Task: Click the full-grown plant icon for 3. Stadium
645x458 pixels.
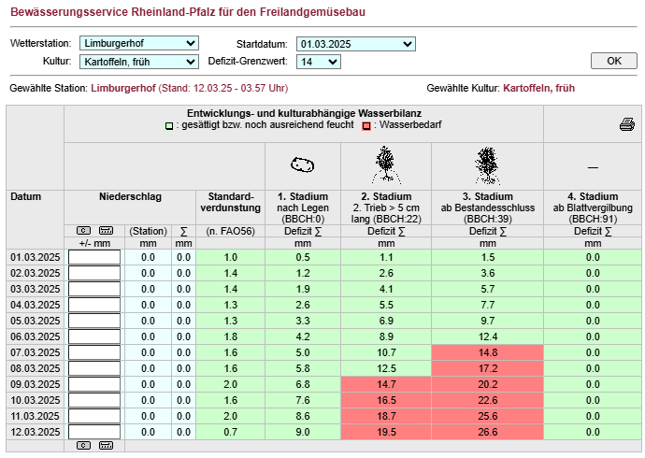Action: coord(486,165)
